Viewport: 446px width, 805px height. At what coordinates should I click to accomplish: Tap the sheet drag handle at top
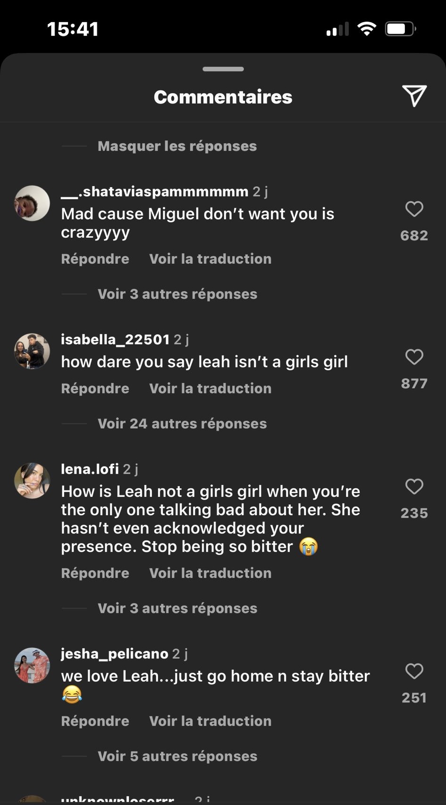pyautogui.click(x=223, y=69)
